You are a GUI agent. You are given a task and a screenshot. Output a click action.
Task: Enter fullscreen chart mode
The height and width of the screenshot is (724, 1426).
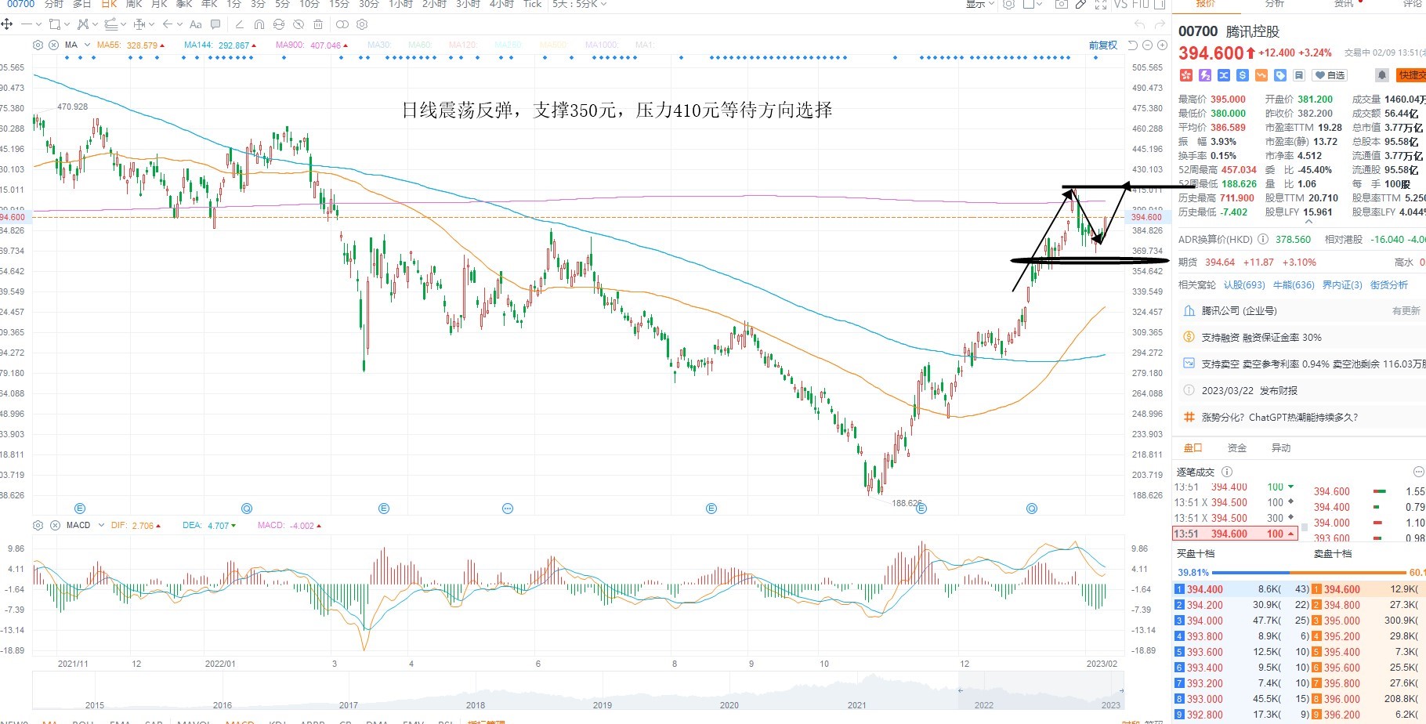pos(1101,4)
